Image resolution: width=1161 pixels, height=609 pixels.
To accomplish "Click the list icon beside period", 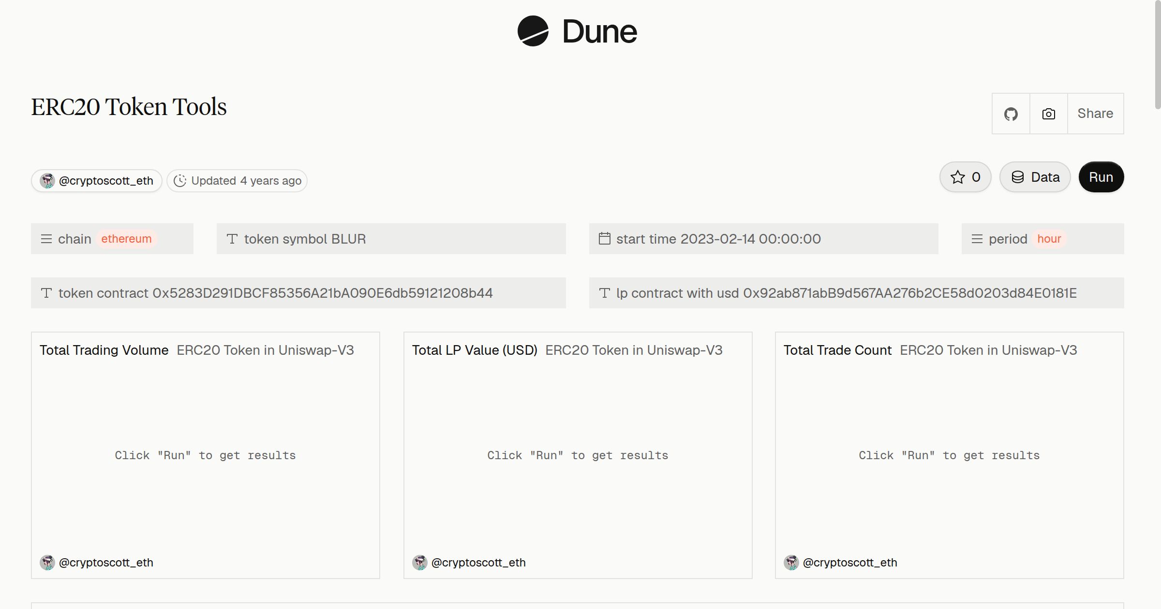I will click(x=977, y=239).
